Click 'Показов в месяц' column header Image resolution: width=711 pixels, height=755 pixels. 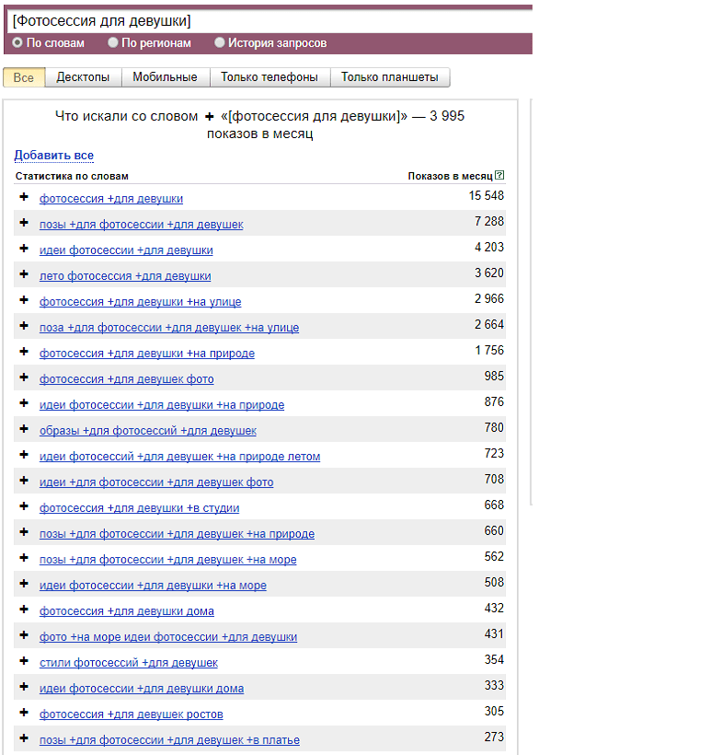tap(451, 176)
